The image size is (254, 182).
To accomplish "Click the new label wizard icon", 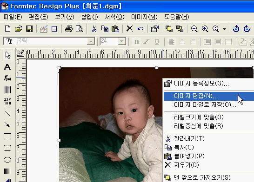I will click(x=44, y=29).
